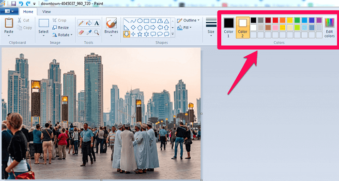Open Edit colors dialog

pyautogui.click(x=329, y=28)
